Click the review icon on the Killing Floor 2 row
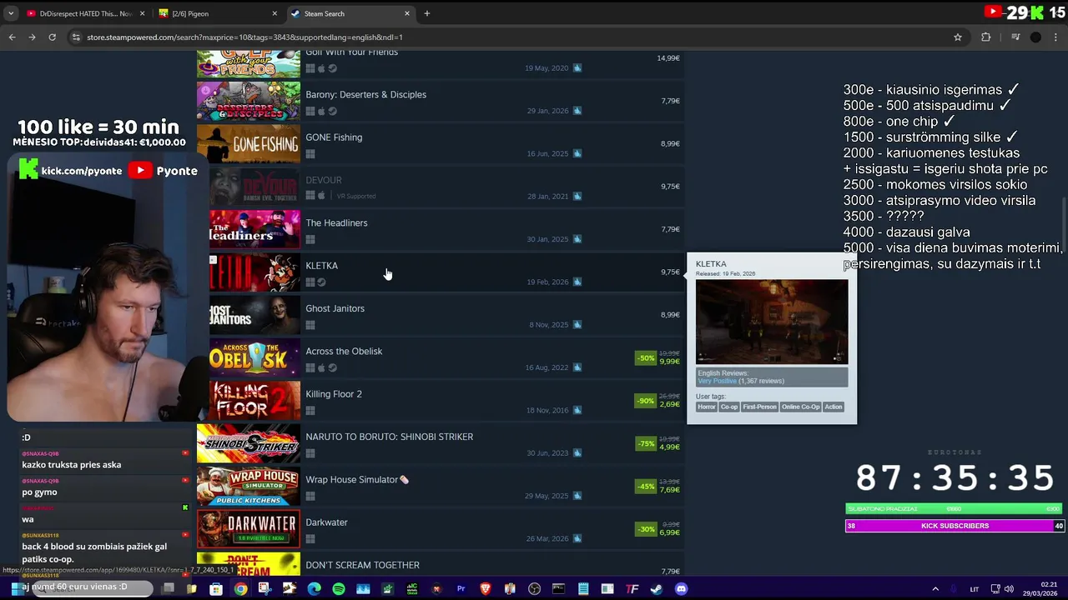 (x=577, y=410)
